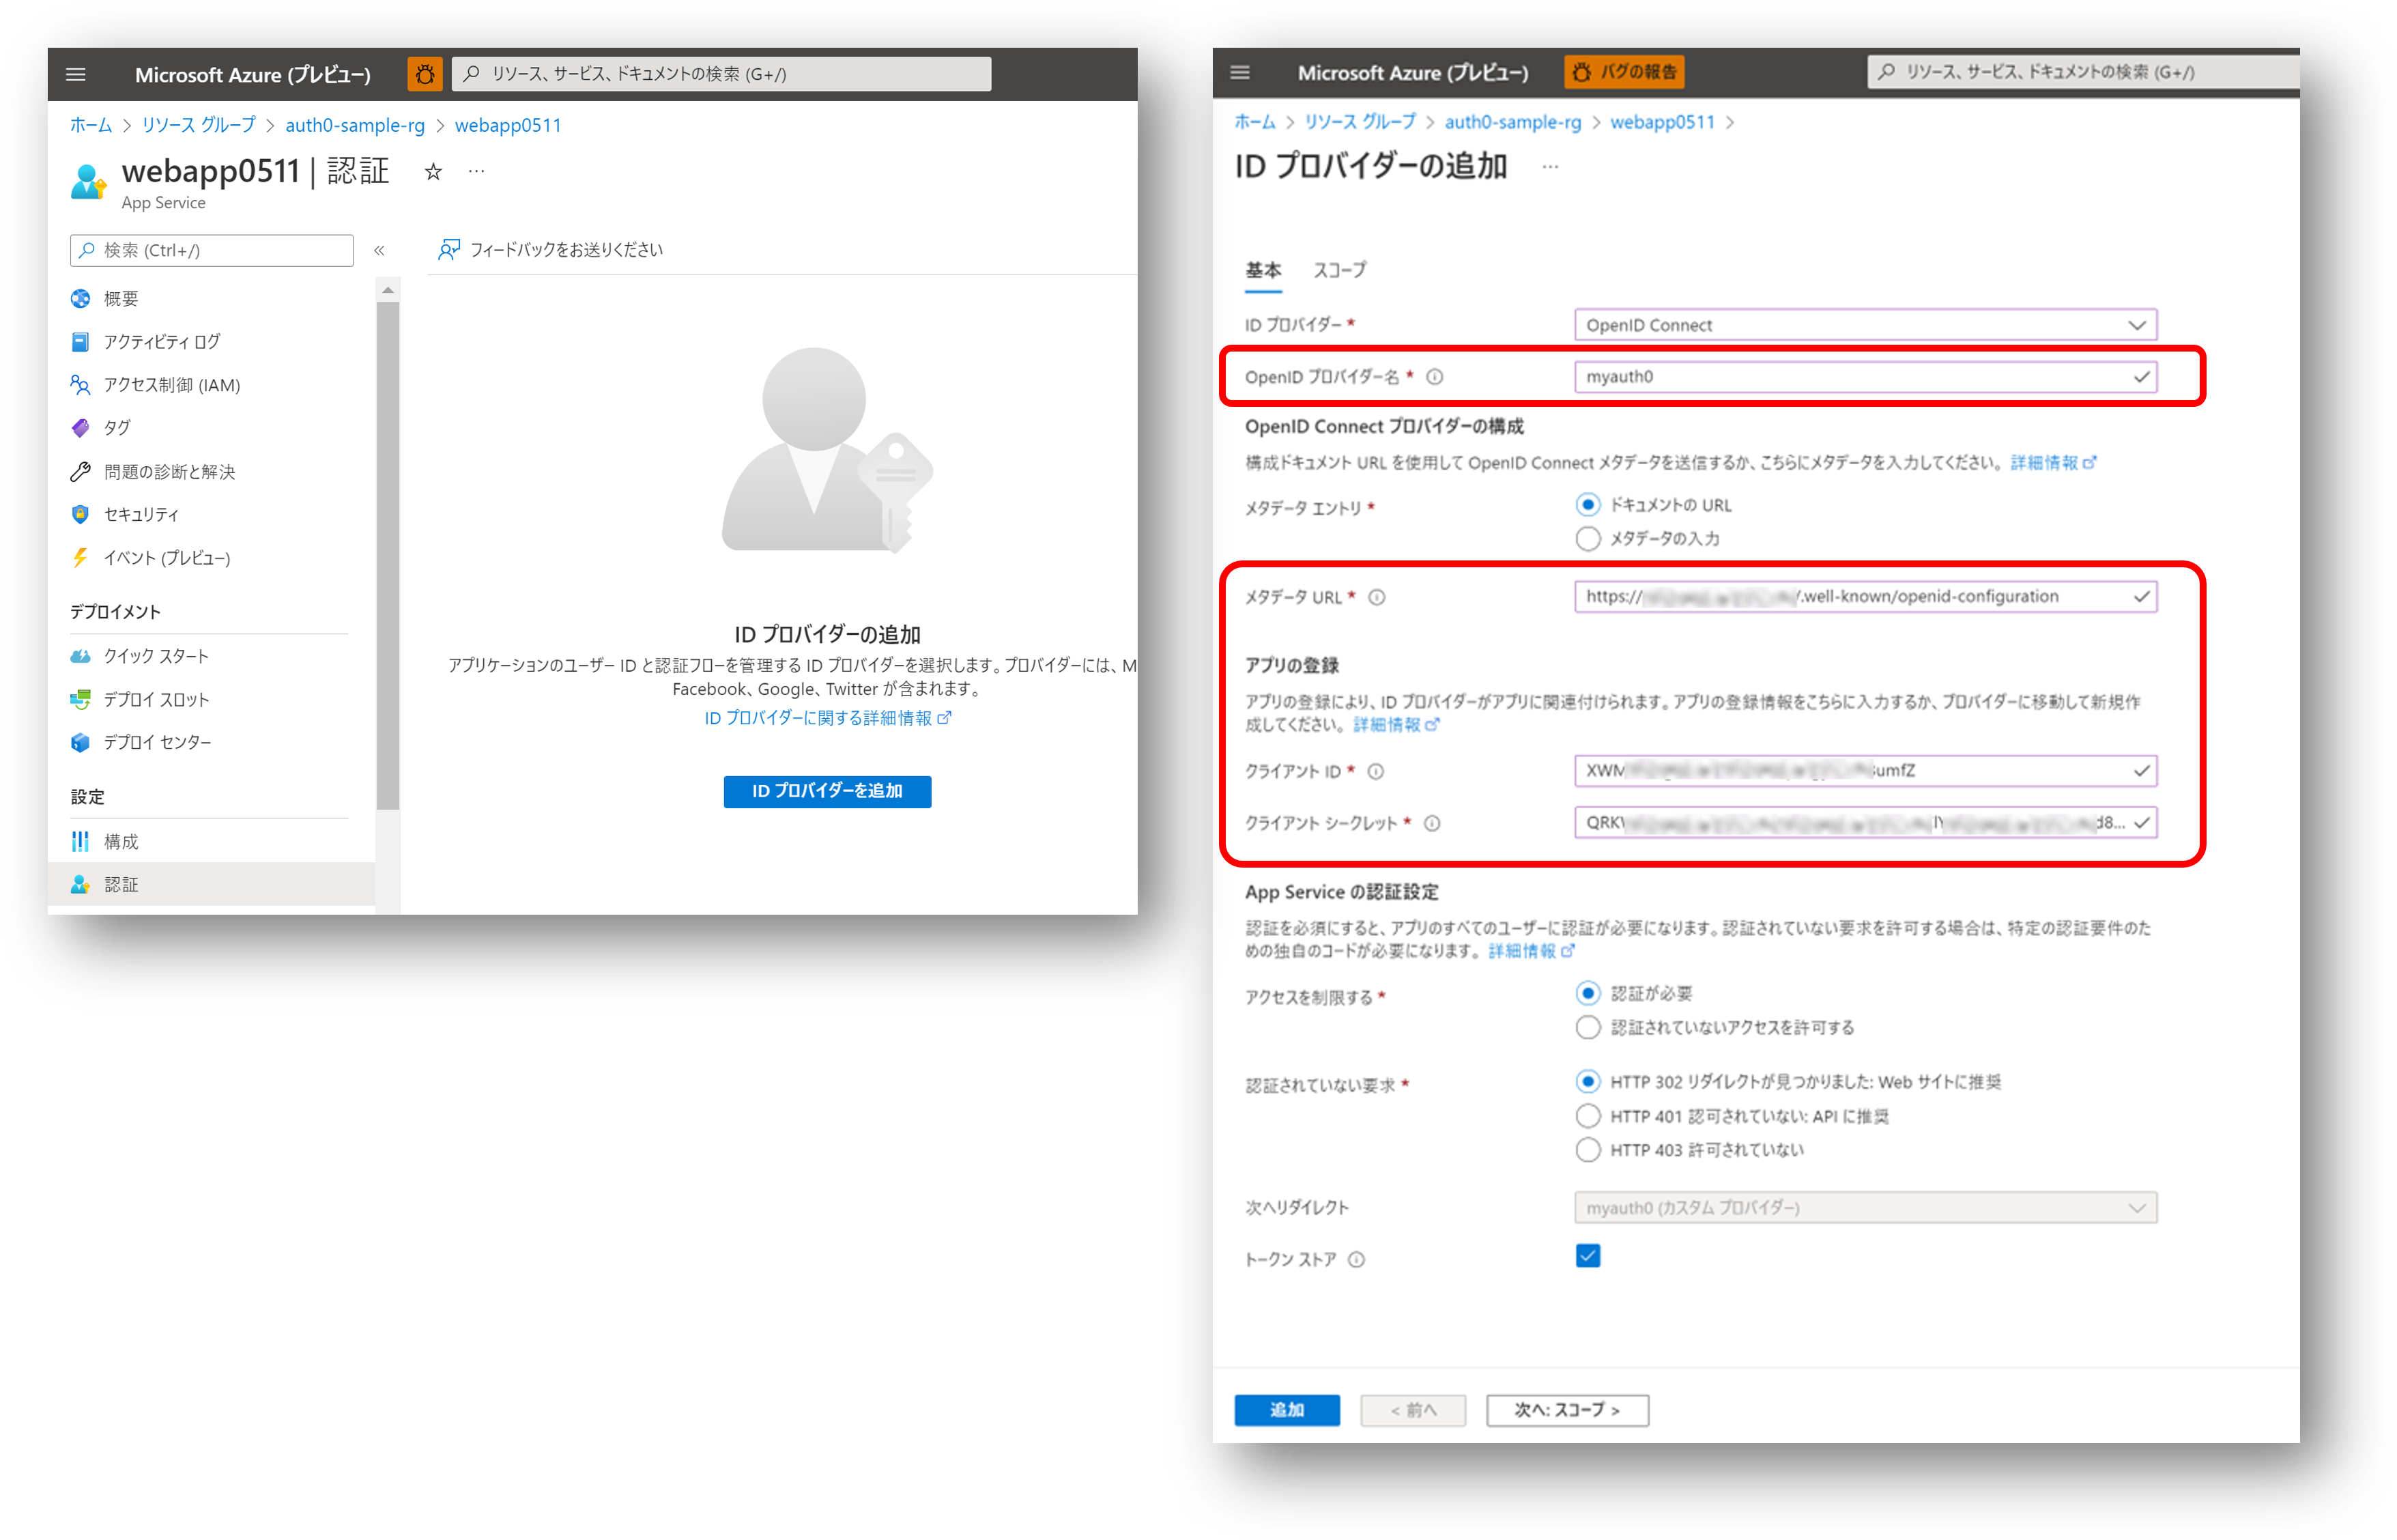Switch to スコープ tab
This screenshot has height=1540, width=2397.
(x=1340, y=270)
